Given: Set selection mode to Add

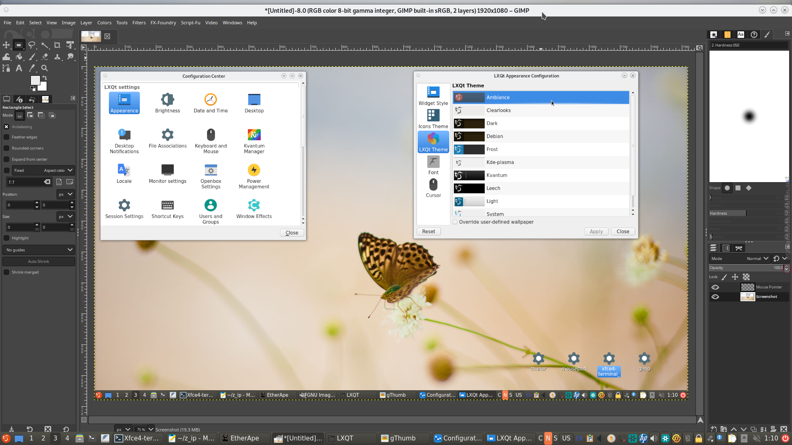Looking at the screenshot, I should point(31,115).
